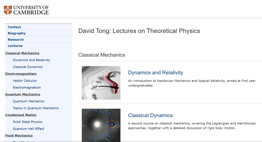
Task: Open the Lagrange points orbit thumbnail
Action: click(101, 125)
